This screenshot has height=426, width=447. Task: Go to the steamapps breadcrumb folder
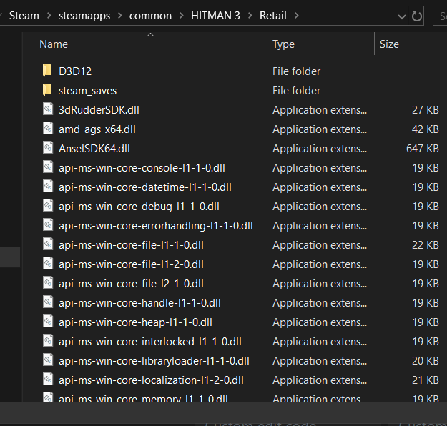pyautogui.click(x=84, y=16)
